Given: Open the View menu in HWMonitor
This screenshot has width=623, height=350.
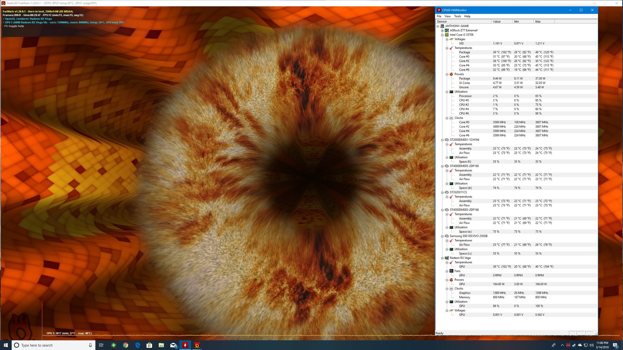Looking at the screenshot, I should pyautogui.click(x=447, y=16).
